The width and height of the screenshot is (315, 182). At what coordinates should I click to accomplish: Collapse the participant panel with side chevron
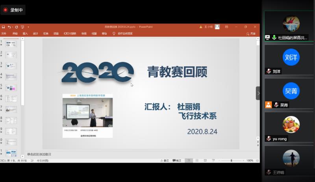click(258, 93)
